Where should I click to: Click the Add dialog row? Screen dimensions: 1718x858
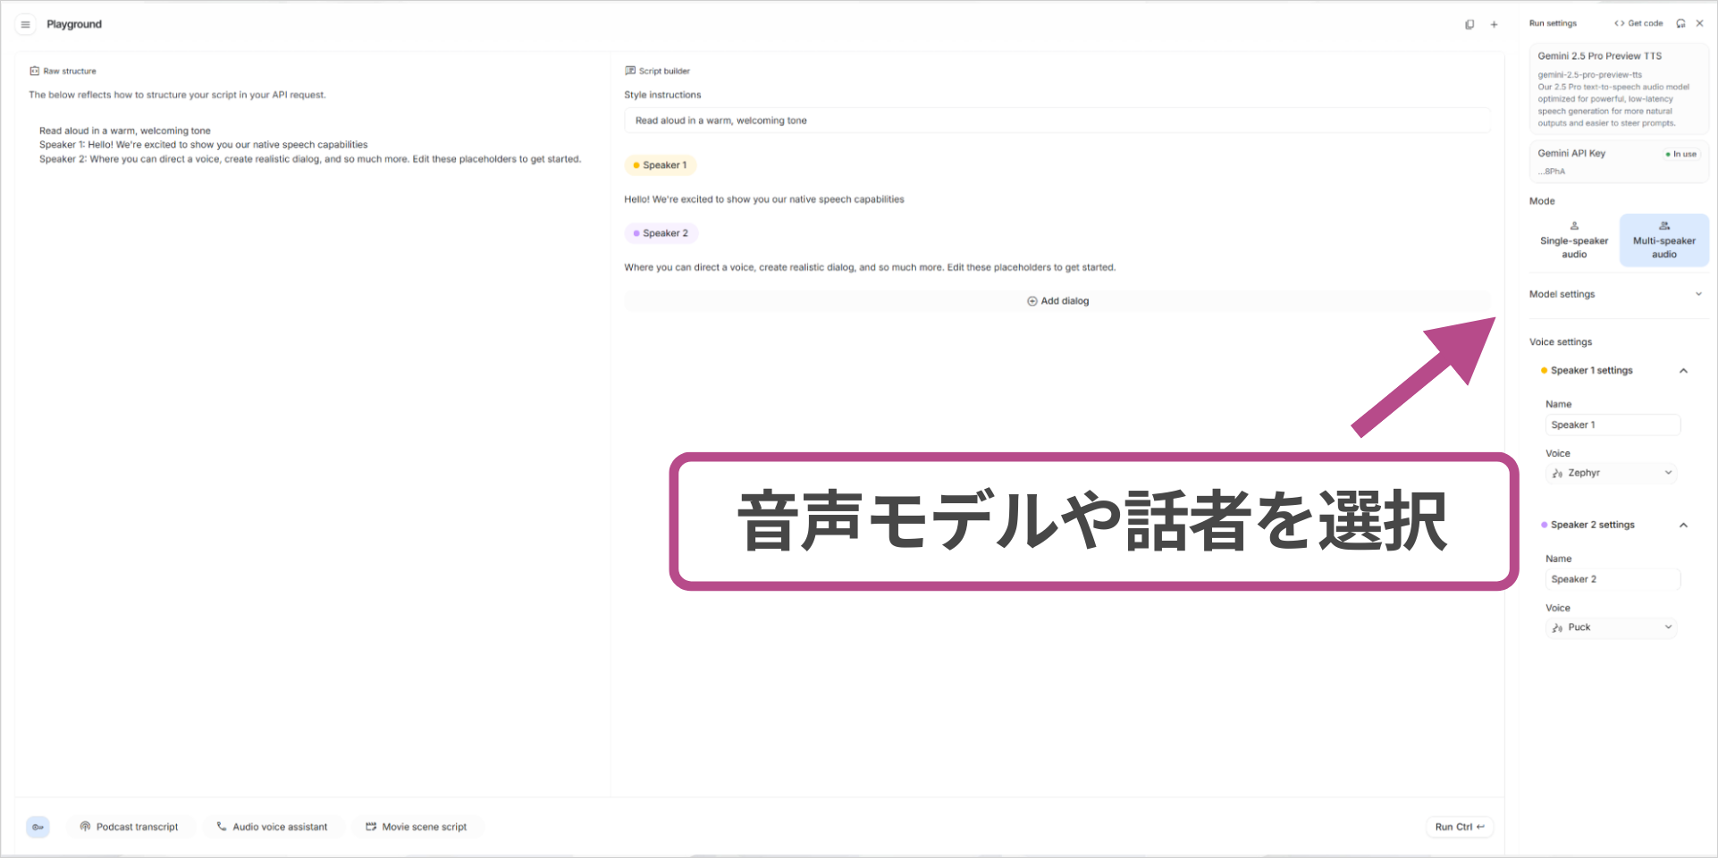(1057, 300)
